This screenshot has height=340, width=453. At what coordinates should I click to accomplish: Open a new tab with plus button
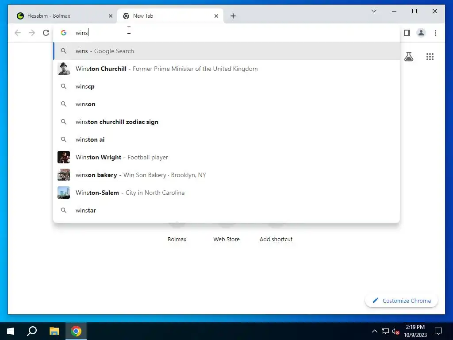click(x=233, y=16)
